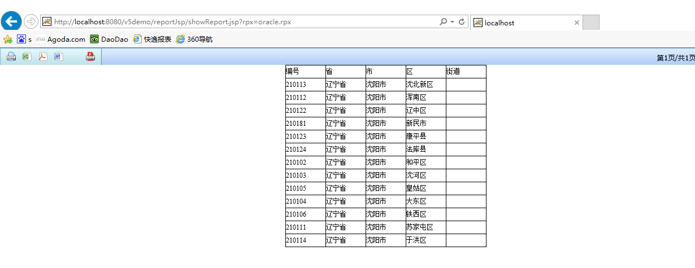This screenshot has width=695, height=268.
Task: Click the 区 column header
Action: [x=426, y=72]
